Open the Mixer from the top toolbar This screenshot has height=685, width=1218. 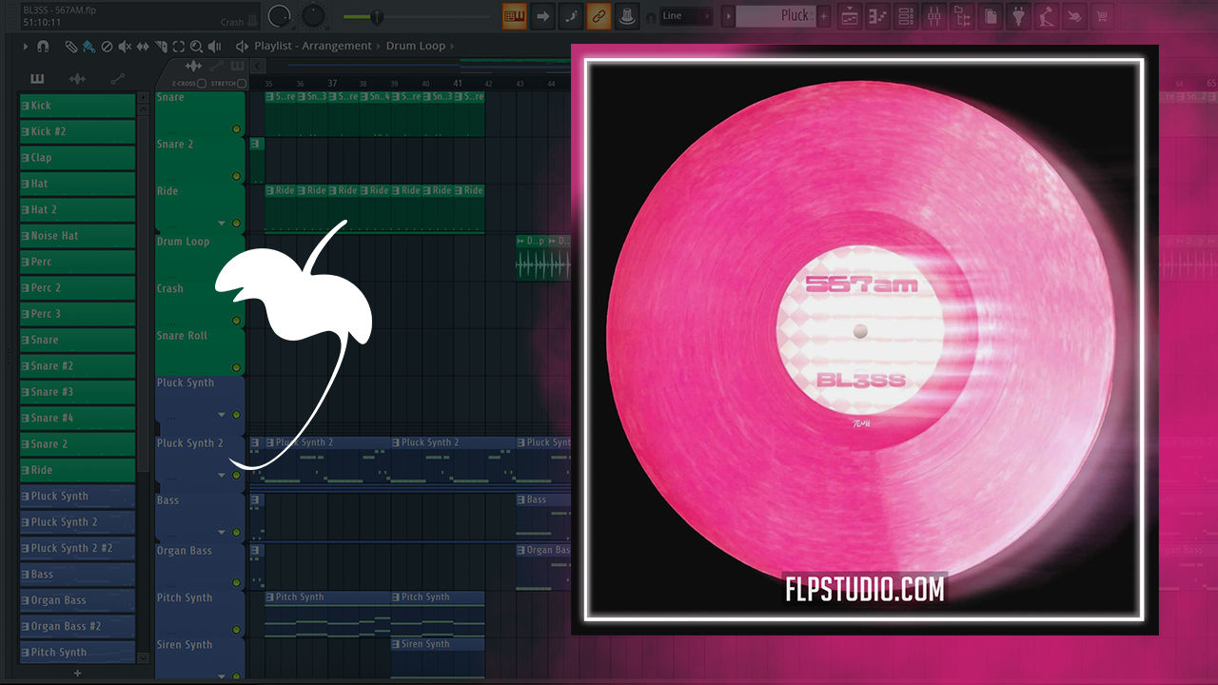(933, 16)
